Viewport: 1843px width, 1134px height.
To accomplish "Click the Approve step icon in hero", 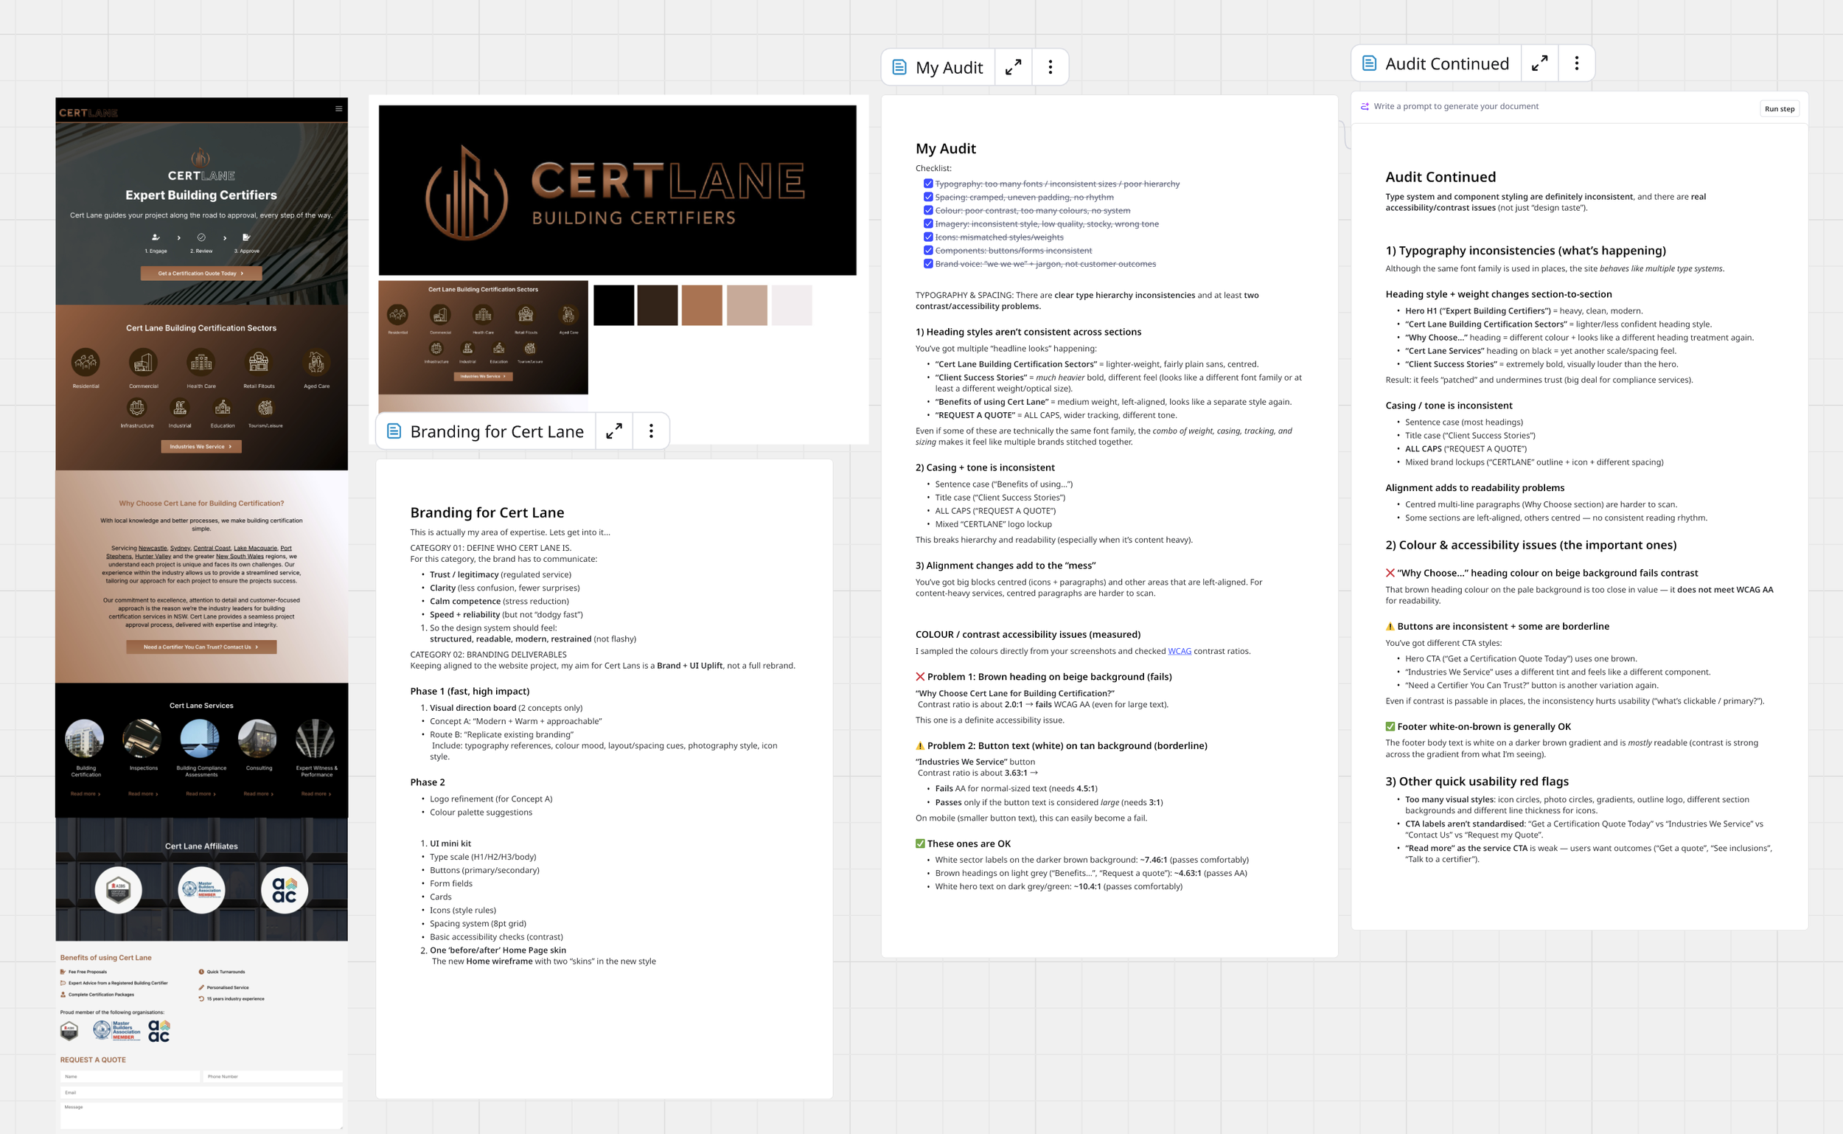I will click(x=246, y=237).
